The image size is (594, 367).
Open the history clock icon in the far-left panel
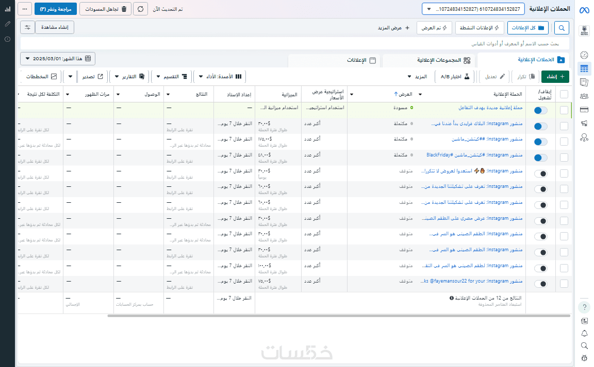pyautogui.click(x=8, y=39)
